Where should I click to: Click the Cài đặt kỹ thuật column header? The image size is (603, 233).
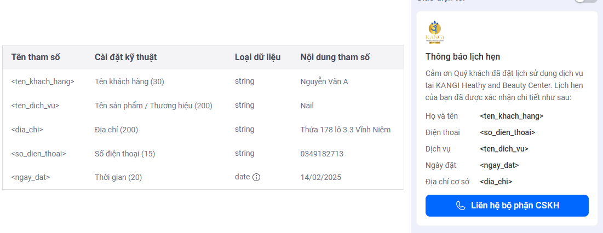(x=126, y=57)
